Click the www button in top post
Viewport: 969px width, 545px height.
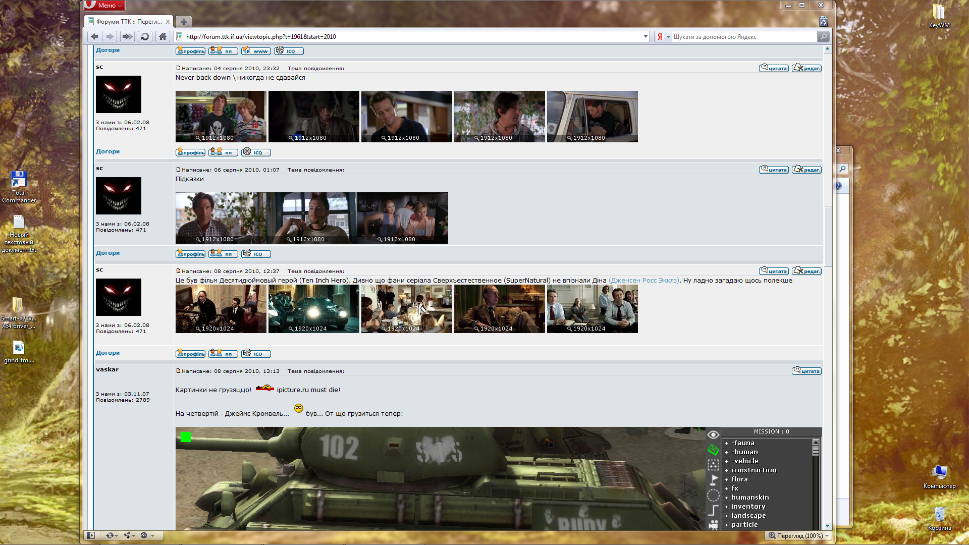[256, 51]
